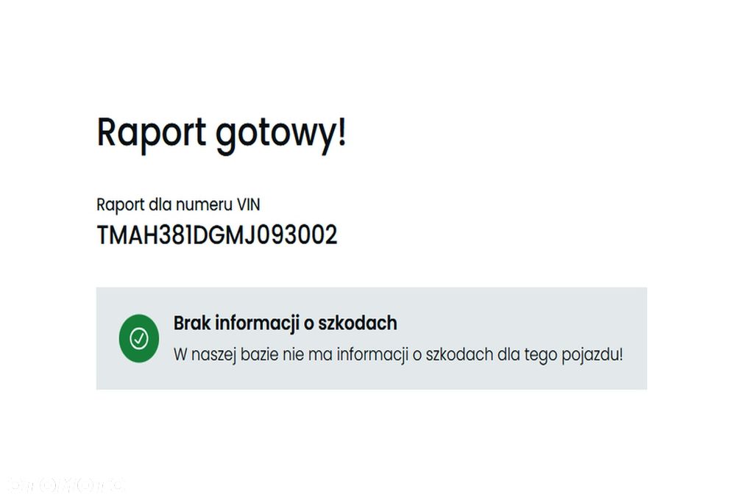Click the 'TMAH' prefix of the VIN

tap(127, 235)
